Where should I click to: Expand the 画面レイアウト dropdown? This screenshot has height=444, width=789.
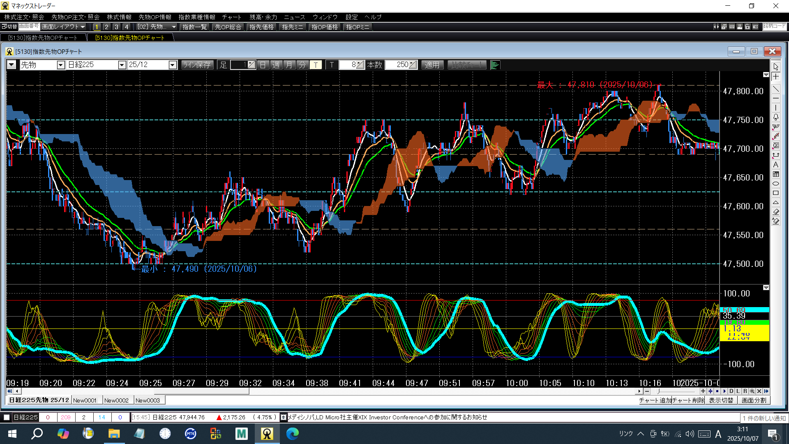(64, 27)
